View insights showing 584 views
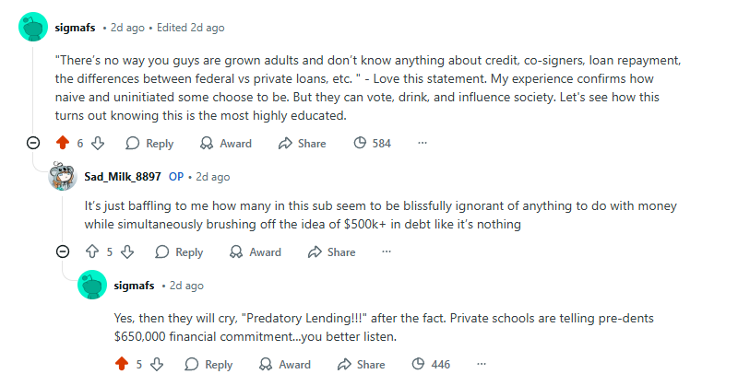Viewport: 738px width, 374px height. (373, 143)
